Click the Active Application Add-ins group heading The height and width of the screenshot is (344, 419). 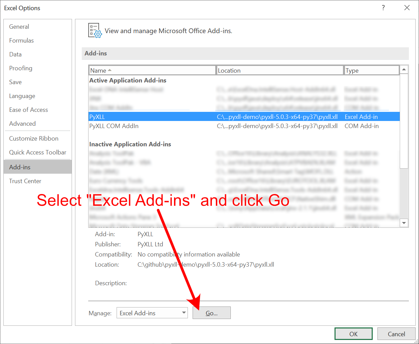128,80
